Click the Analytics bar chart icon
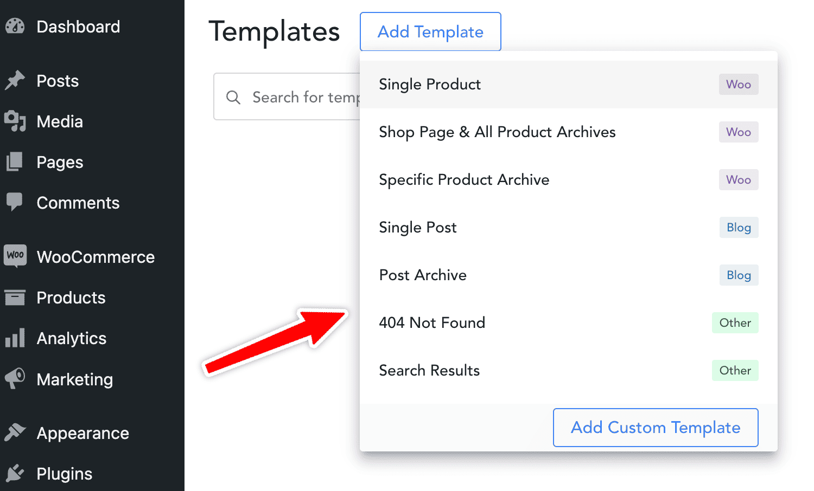The height and width of the screenshot is (491, 814). (x=15, y=338)
